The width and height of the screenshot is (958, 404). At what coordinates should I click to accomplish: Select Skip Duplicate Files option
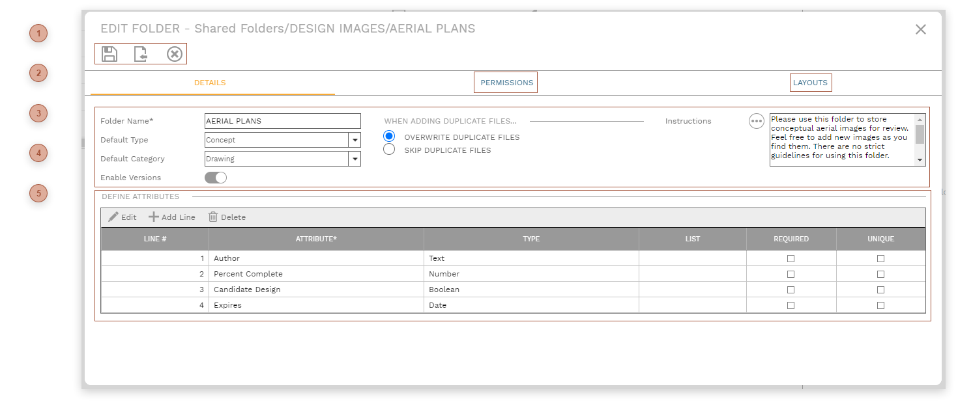pos(389,148)
